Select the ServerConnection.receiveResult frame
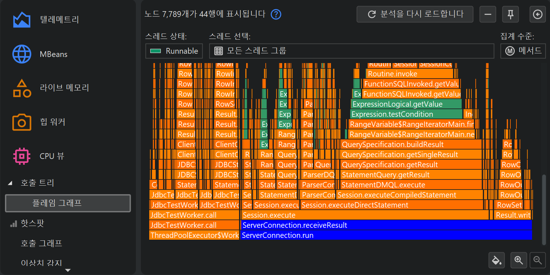 click(386, 225)
